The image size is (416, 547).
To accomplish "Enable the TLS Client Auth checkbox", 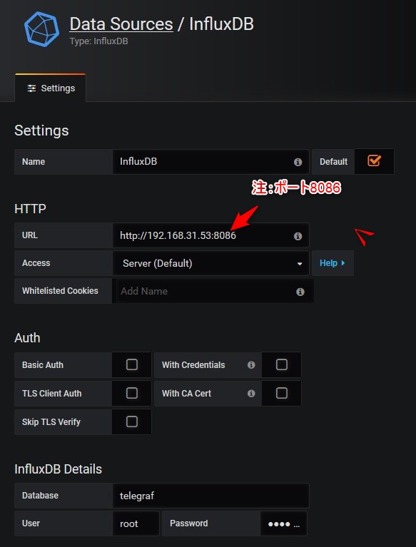I will point(131,393).
